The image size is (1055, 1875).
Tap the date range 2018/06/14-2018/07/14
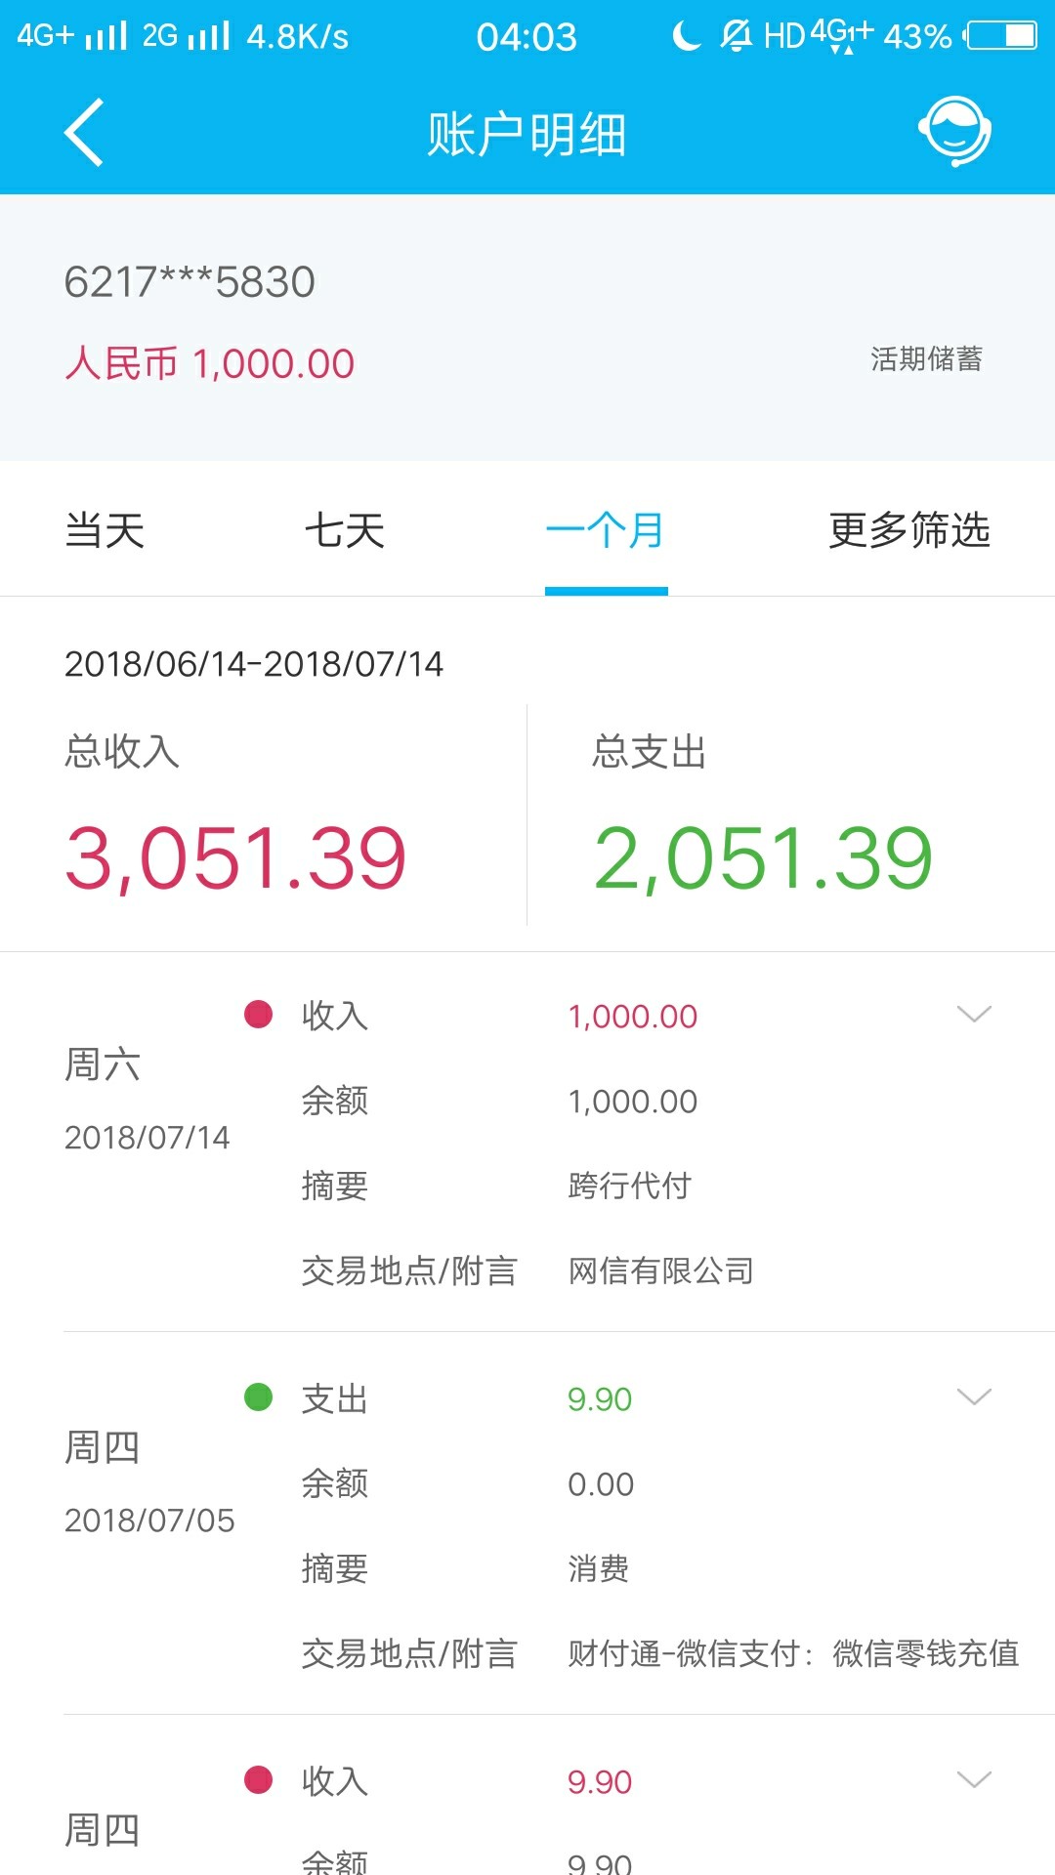click(x=254, y=664)
